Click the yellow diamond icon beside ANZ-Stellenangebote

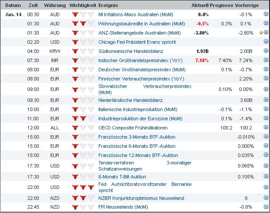tap(261, 33)
